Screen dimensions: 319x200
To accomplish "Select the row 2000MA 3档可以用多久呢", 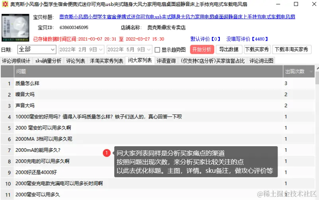I will (158, 139).
